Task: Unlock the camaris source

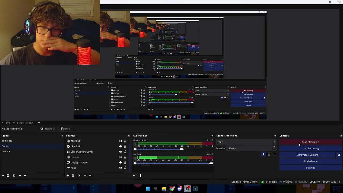Action: 125,157
